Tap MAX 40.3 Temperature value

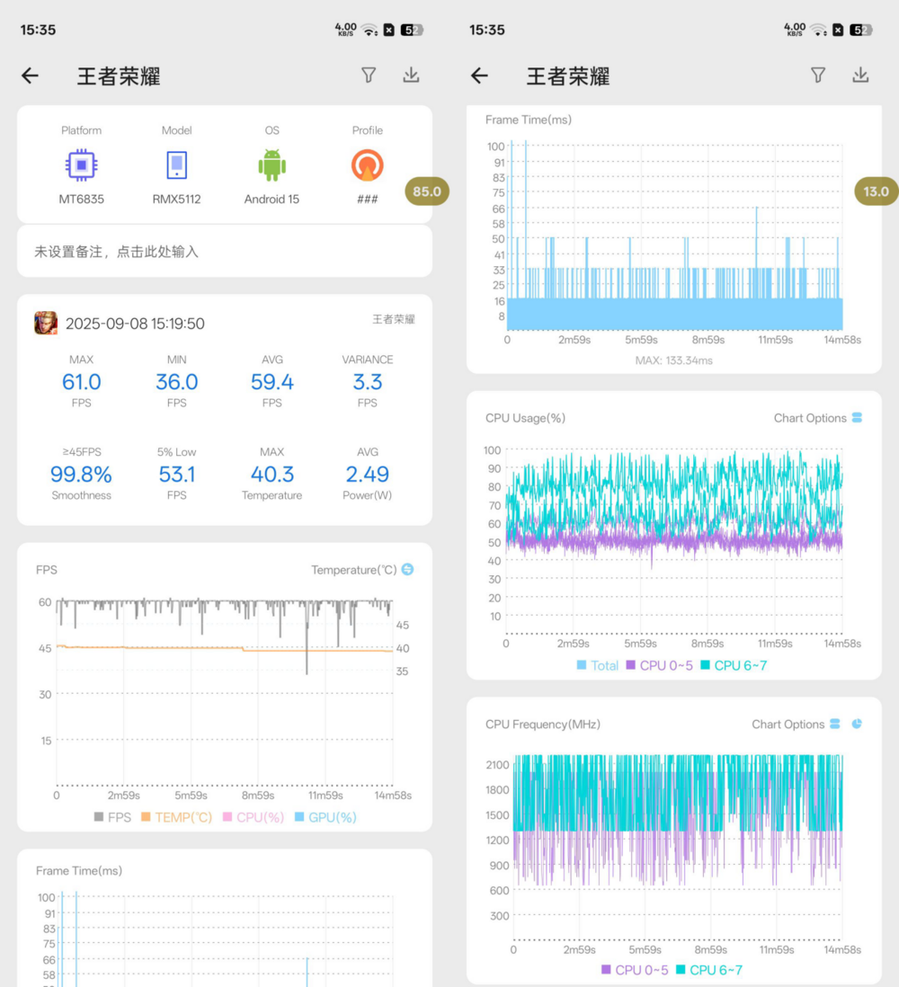click(x=272, y=474)
